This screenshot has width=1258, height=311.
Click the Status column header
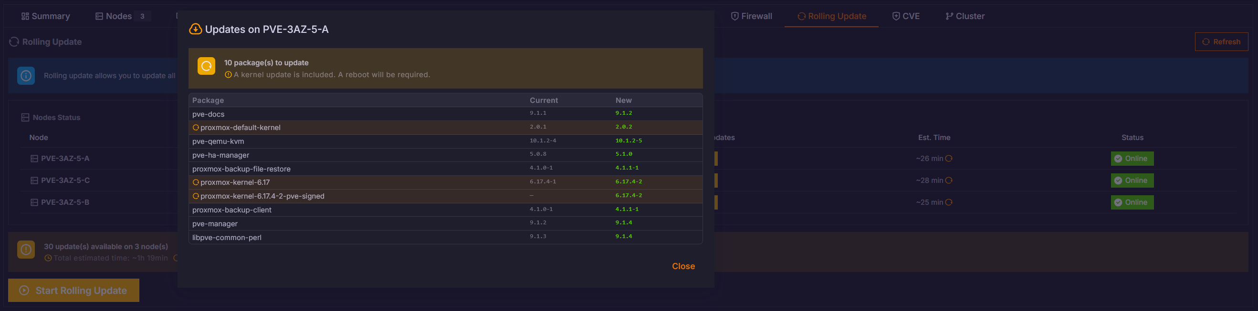pos(1132,138)
